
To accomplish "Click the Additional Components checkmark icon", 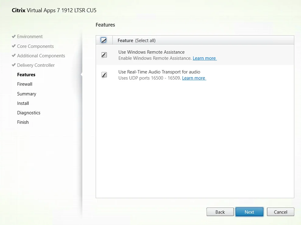I will pos(14,55).
